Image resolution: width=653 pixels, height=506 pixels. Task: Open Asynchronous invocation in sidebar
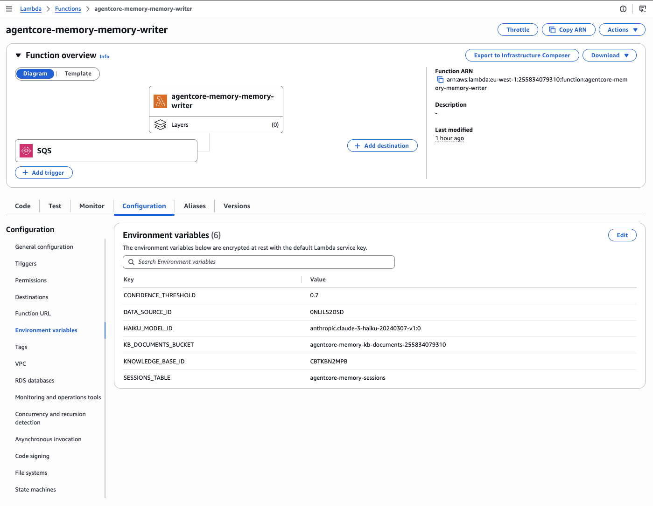(x=49, y=439)
